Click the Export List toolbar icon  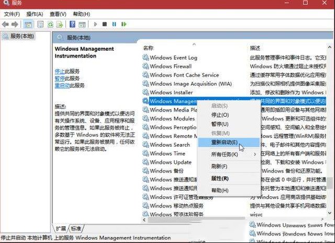60,25
